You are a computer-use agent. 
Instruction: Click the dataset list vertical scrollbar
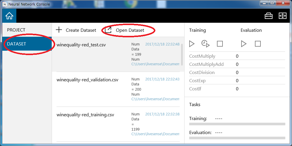point(182,55)
